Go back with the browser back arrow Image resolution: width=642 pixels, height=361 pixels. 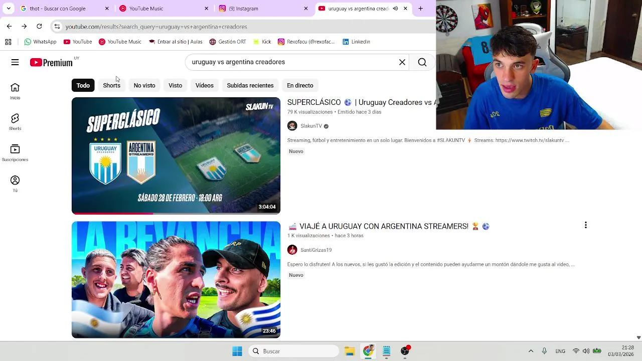(x=9, y=26)
